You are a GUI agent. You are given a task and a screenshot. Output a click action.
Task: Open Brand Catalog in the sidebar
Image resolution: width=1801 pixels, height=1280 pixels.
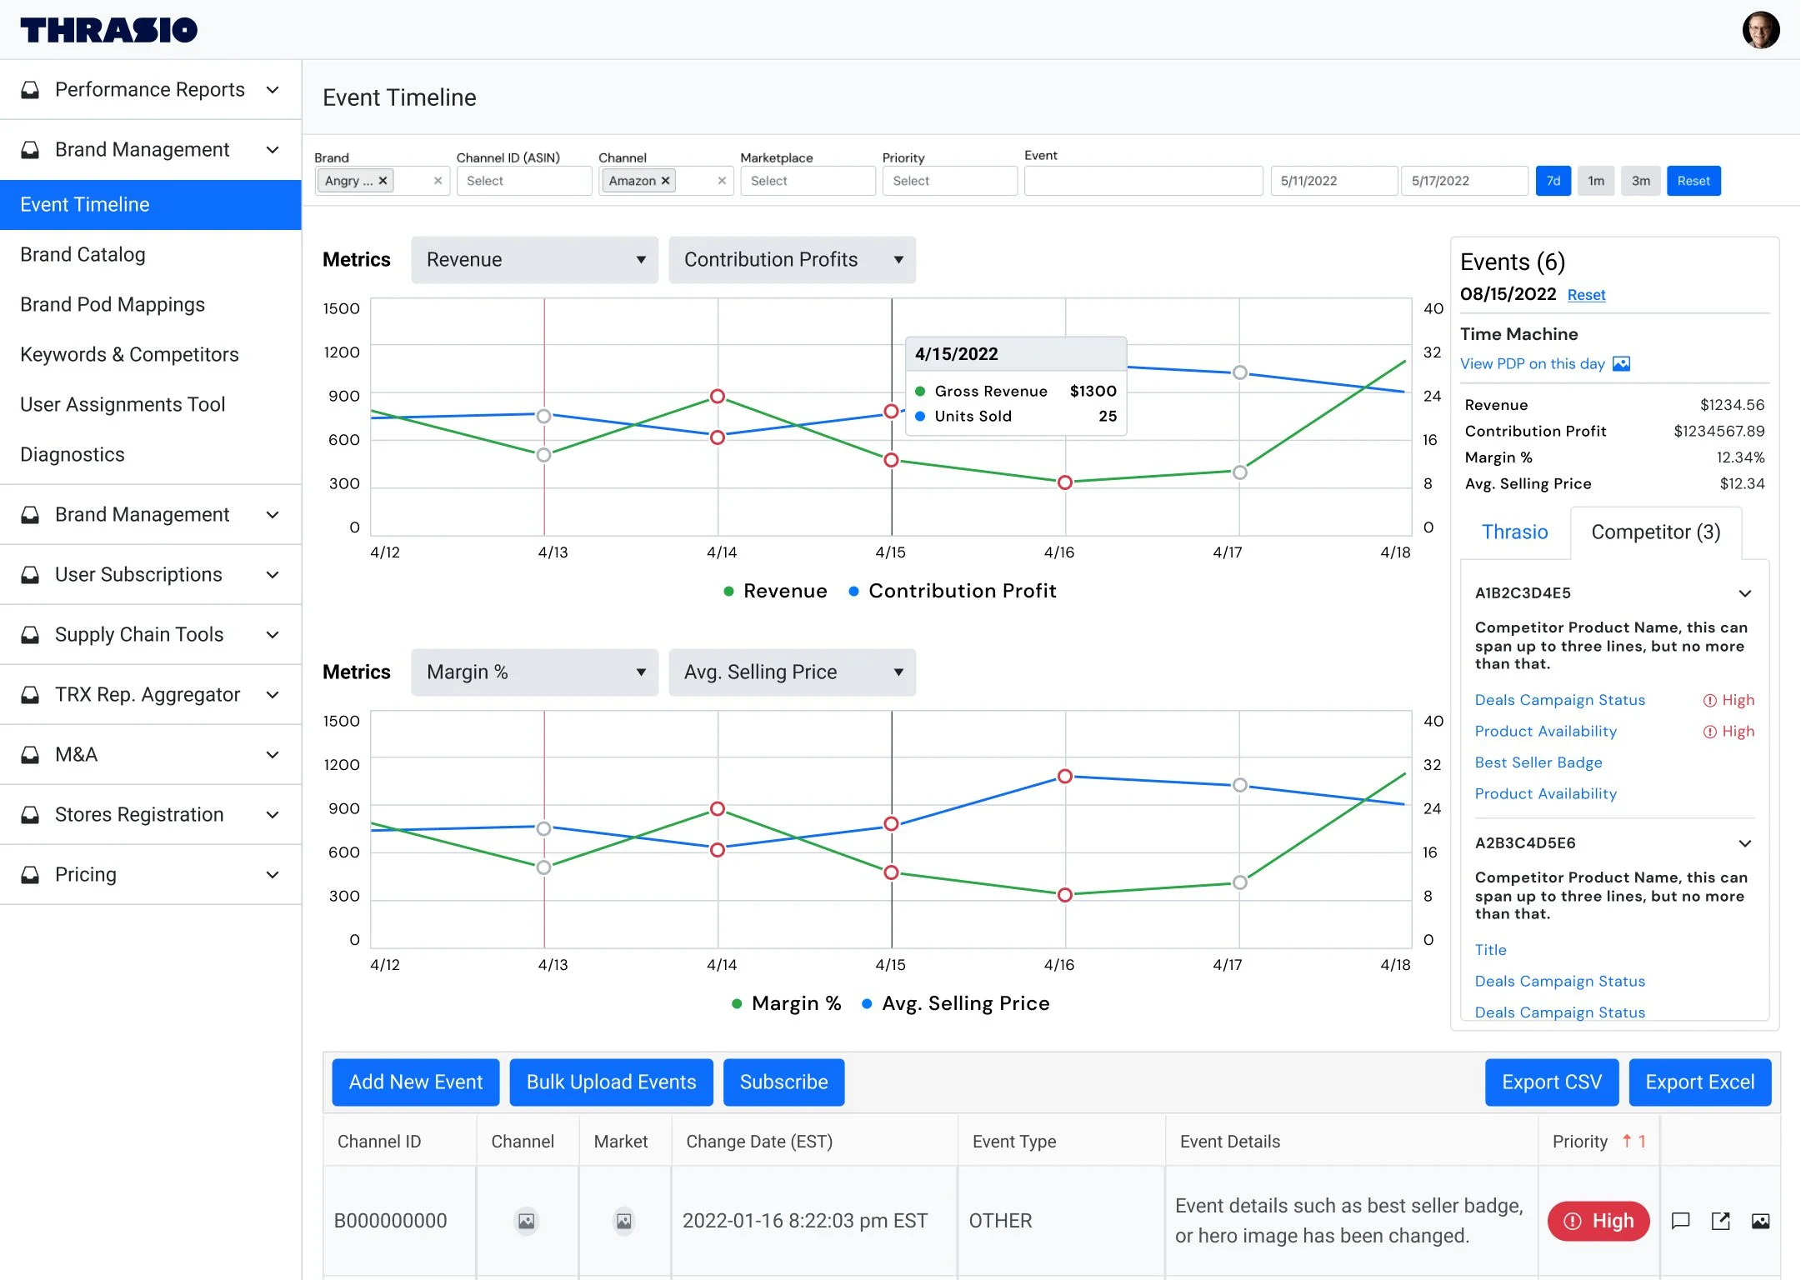[83, 254]
